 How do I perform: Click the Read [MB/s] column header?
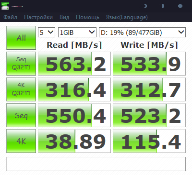pyautogui.click(x=74, y=45)
